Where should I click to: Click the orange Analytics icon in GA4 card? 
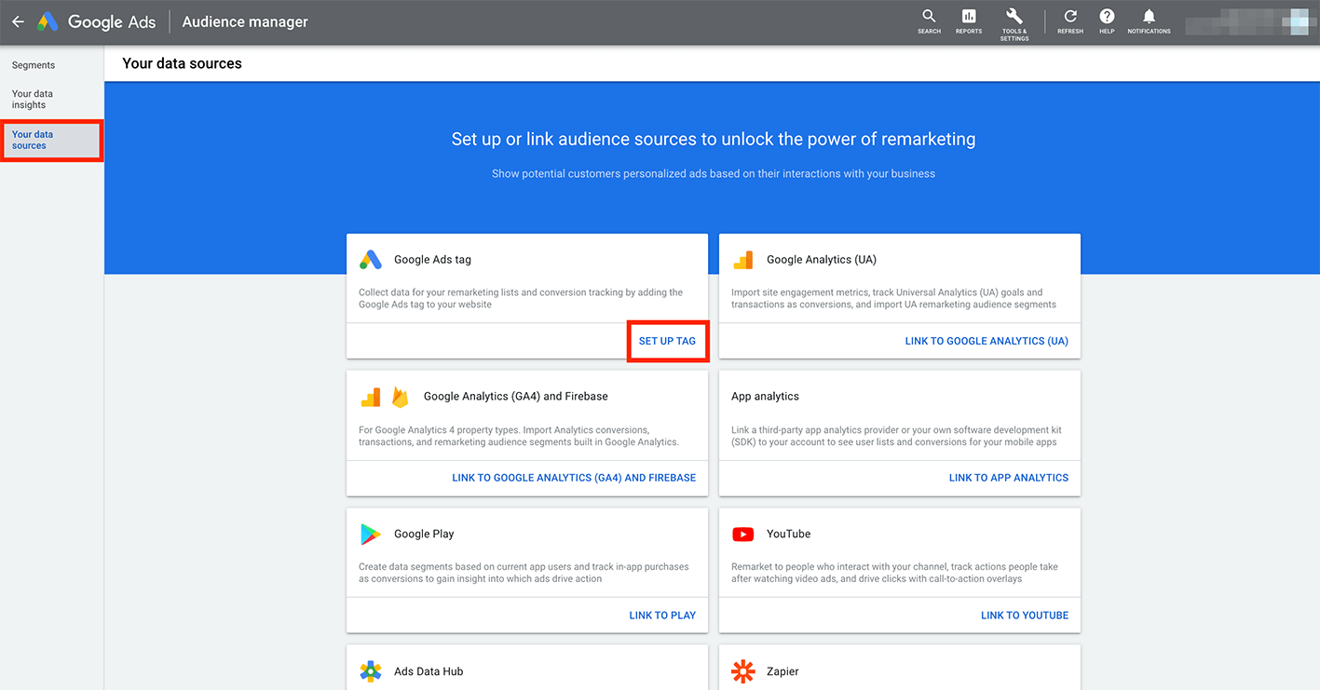(371, 397)
